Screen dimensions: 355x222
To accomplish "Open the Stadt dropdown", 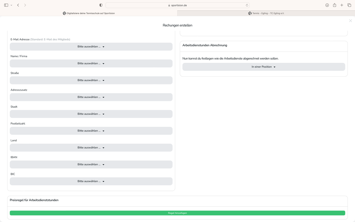I will point(91,114).
